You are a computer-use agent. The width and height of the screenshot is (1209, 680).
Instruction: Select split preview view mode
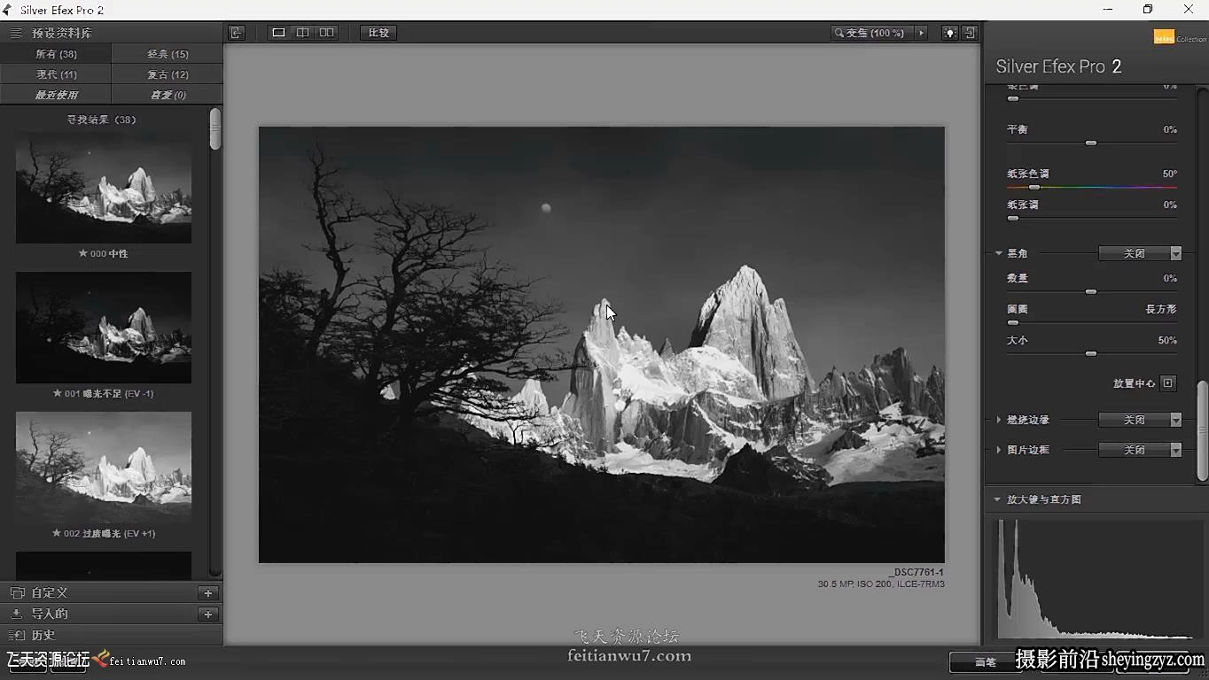click(x=302, y=33)
